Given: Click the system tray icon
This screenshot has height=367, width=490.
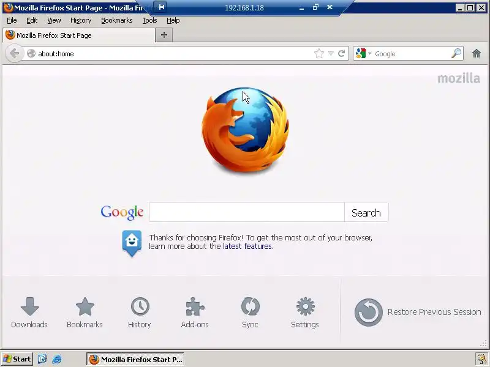Looking at the screenshot, I should pos(481,359).
